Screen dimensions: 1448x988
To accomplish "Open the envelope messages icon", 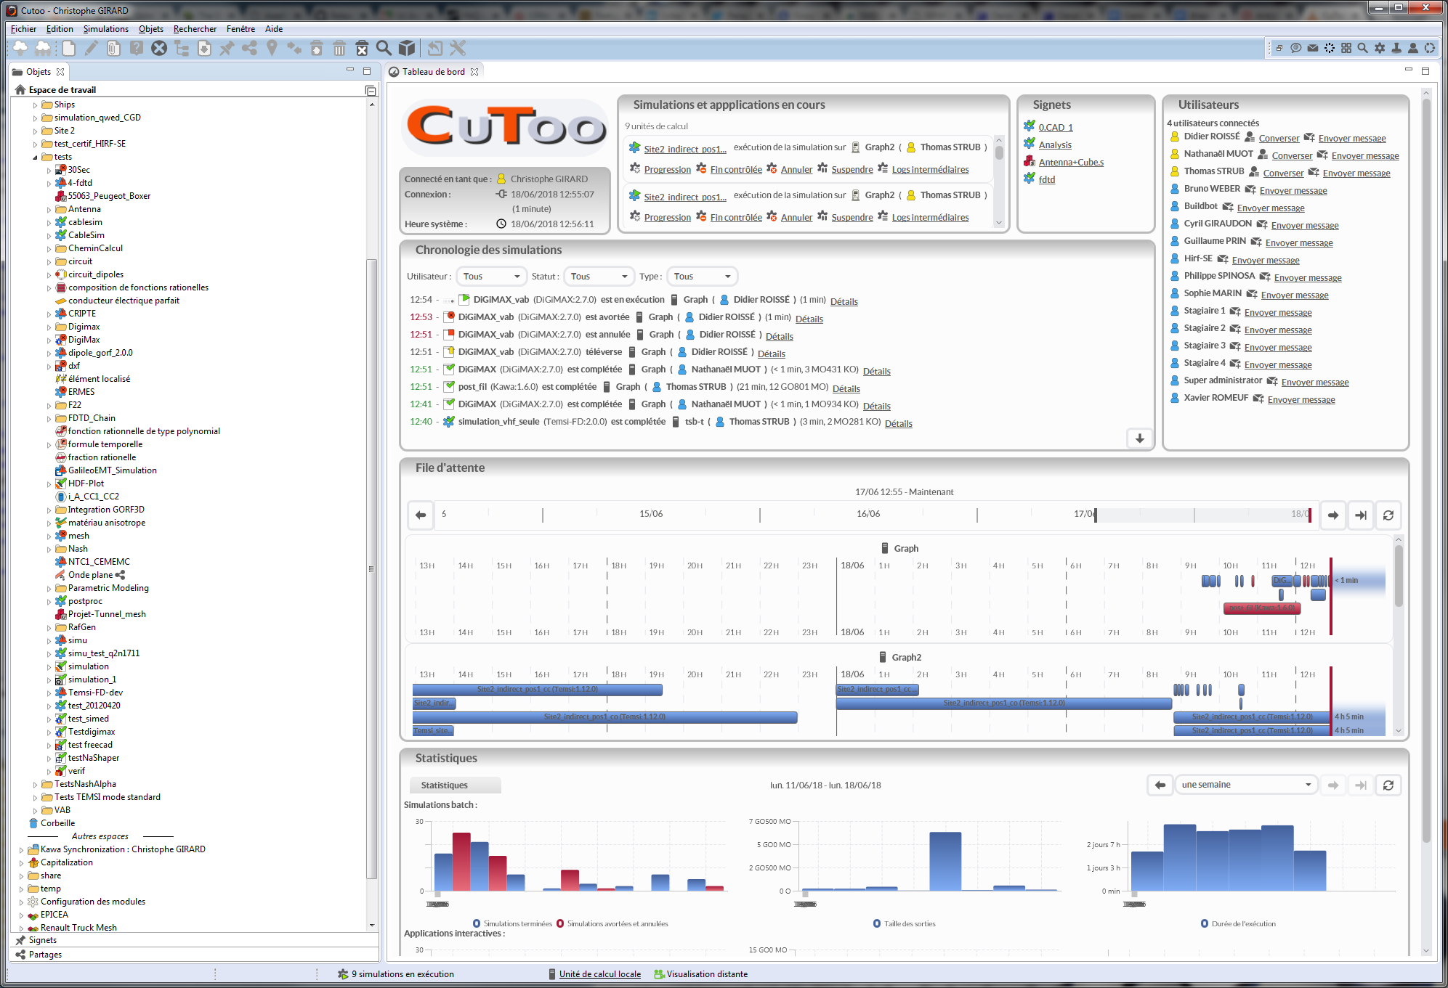I will 1312,48.
